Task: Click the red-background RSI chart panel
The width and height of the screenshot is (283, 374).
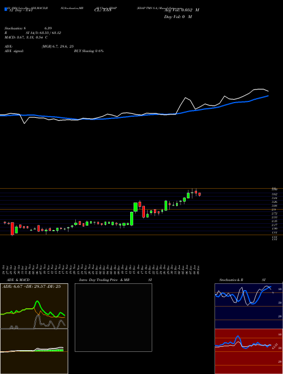Action: click(x=248, y=351)
